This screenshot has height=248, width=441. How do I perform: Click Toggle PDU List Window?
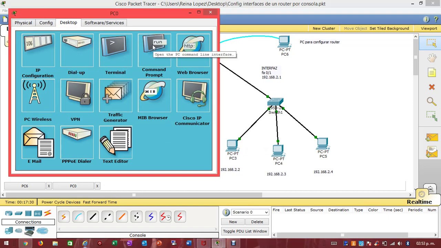coord(245,231)
